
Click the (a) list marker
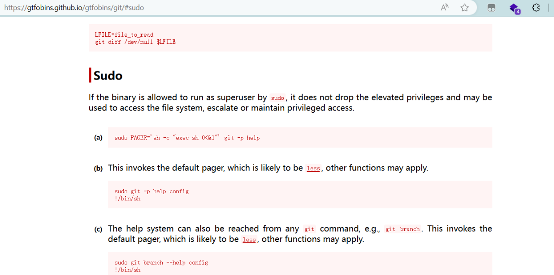[98, 137]
